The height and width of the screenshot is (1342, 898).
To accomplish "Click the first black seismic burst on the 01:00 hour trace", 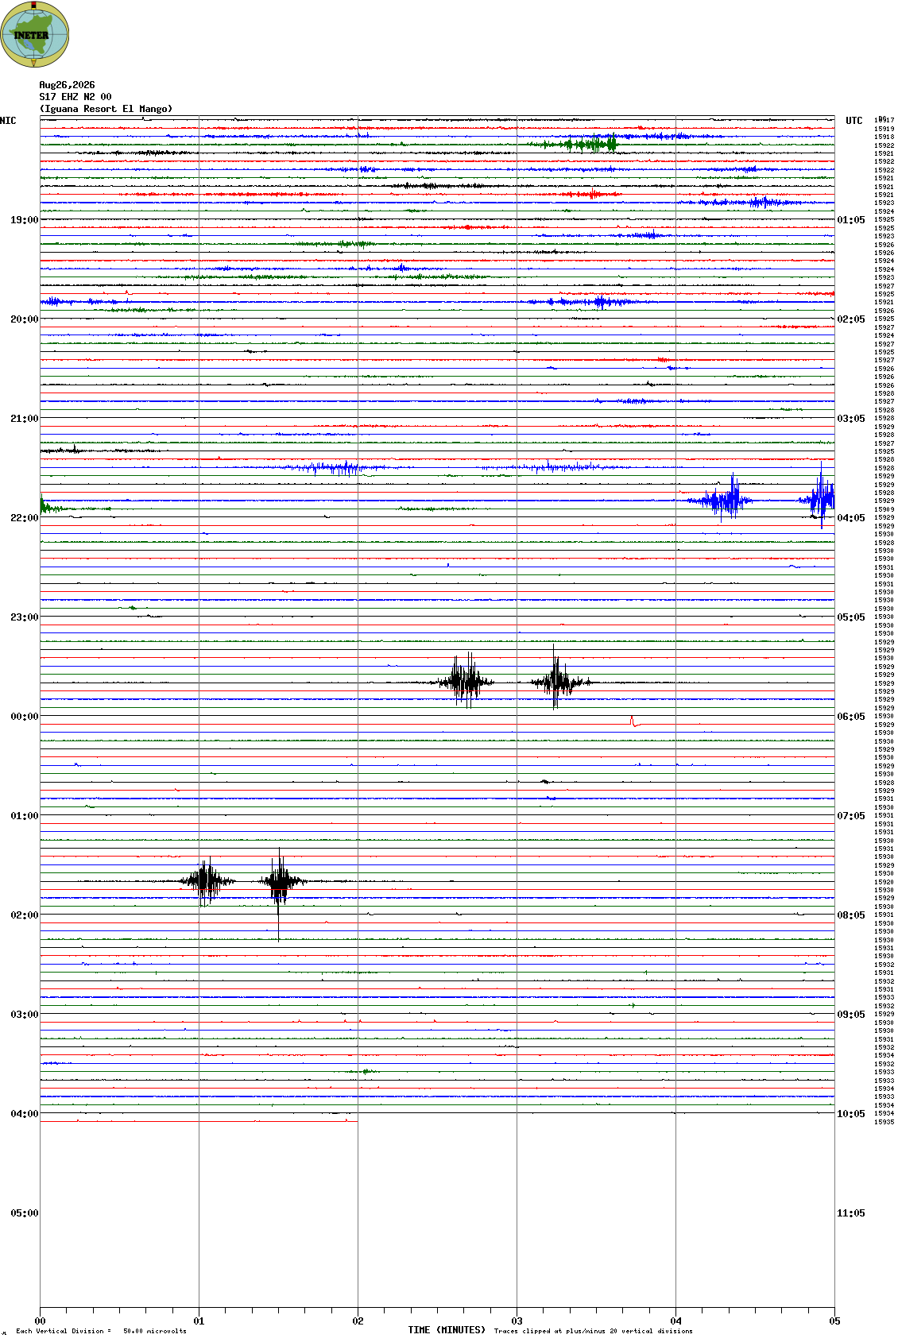I will click(x=207, y=880).
